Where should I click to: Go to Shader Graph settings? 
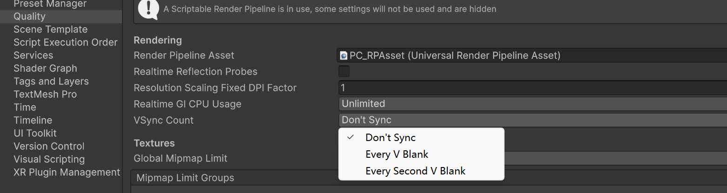tap(45, 68)
